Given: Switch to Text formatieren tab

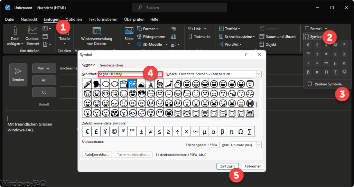Looking at the screenshot, I should (103, 19).
